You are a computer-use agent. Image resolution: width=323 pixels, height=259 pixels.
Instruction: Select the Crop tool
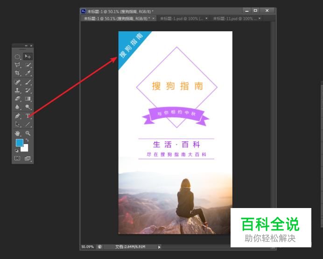coord(18,73)
